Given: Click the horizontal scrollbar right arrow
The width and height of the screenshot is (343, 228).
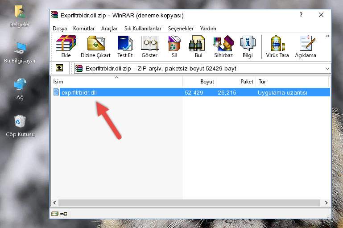Looking at the screenshot, I should (x=326, y=203).
